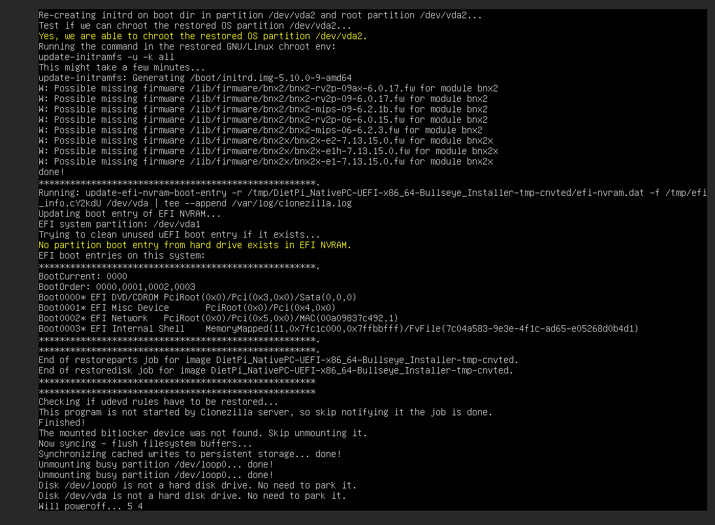Screen dimensions: 715x525
Task: Click the 'Finished!' status line
Action: pos(62,422)
